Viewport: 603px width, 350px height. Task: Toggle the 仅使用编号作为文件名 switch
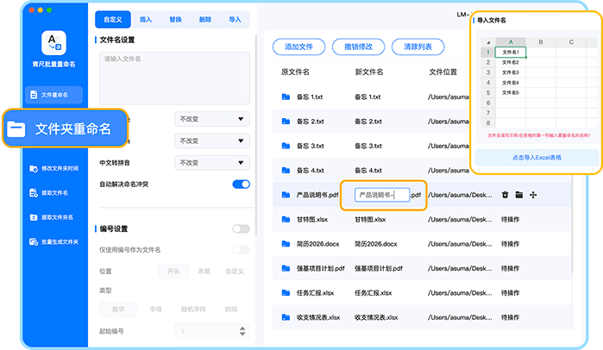241,249
